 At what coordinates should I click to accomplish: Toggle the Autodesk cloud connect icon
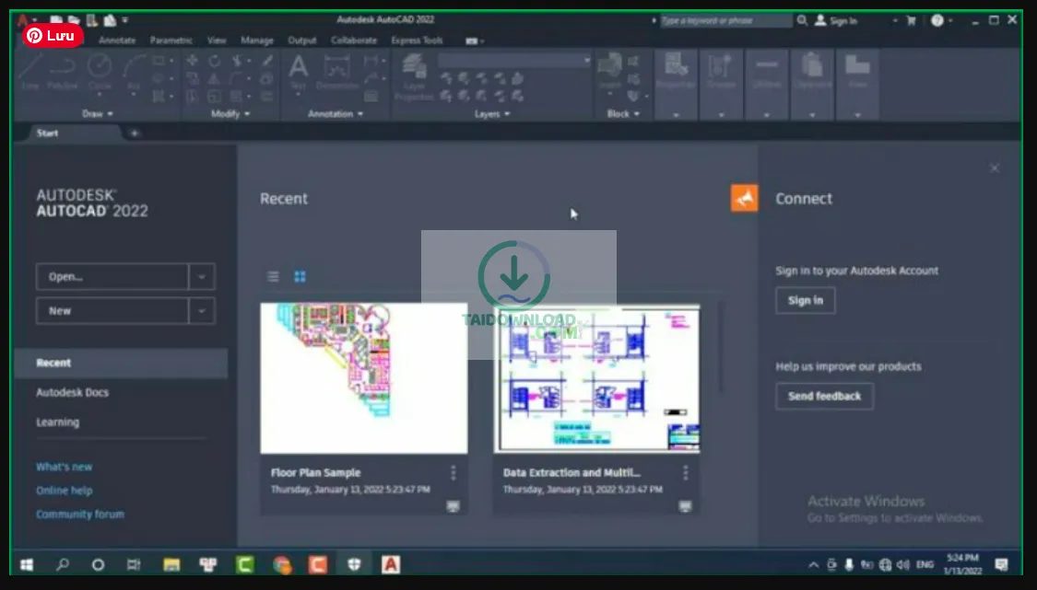[743, 198]
